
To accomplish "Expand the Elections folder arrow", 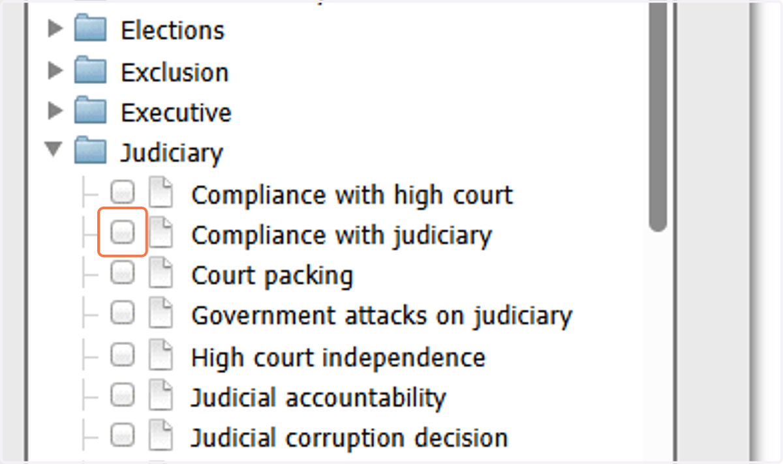I will [x=55, y=30].
